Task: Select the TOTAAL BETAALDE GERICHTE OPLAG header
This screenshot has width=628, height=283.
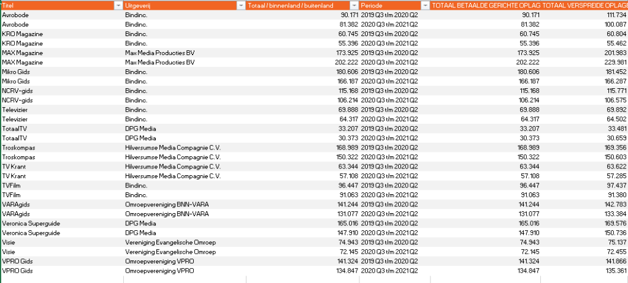Action: coord(486,6)
